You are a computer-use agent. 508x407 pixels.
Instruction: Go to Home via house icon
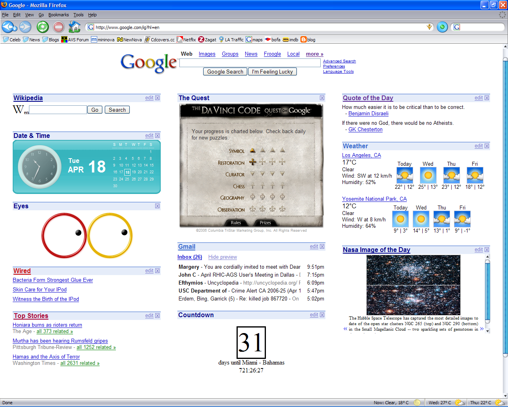pos(74,27)
